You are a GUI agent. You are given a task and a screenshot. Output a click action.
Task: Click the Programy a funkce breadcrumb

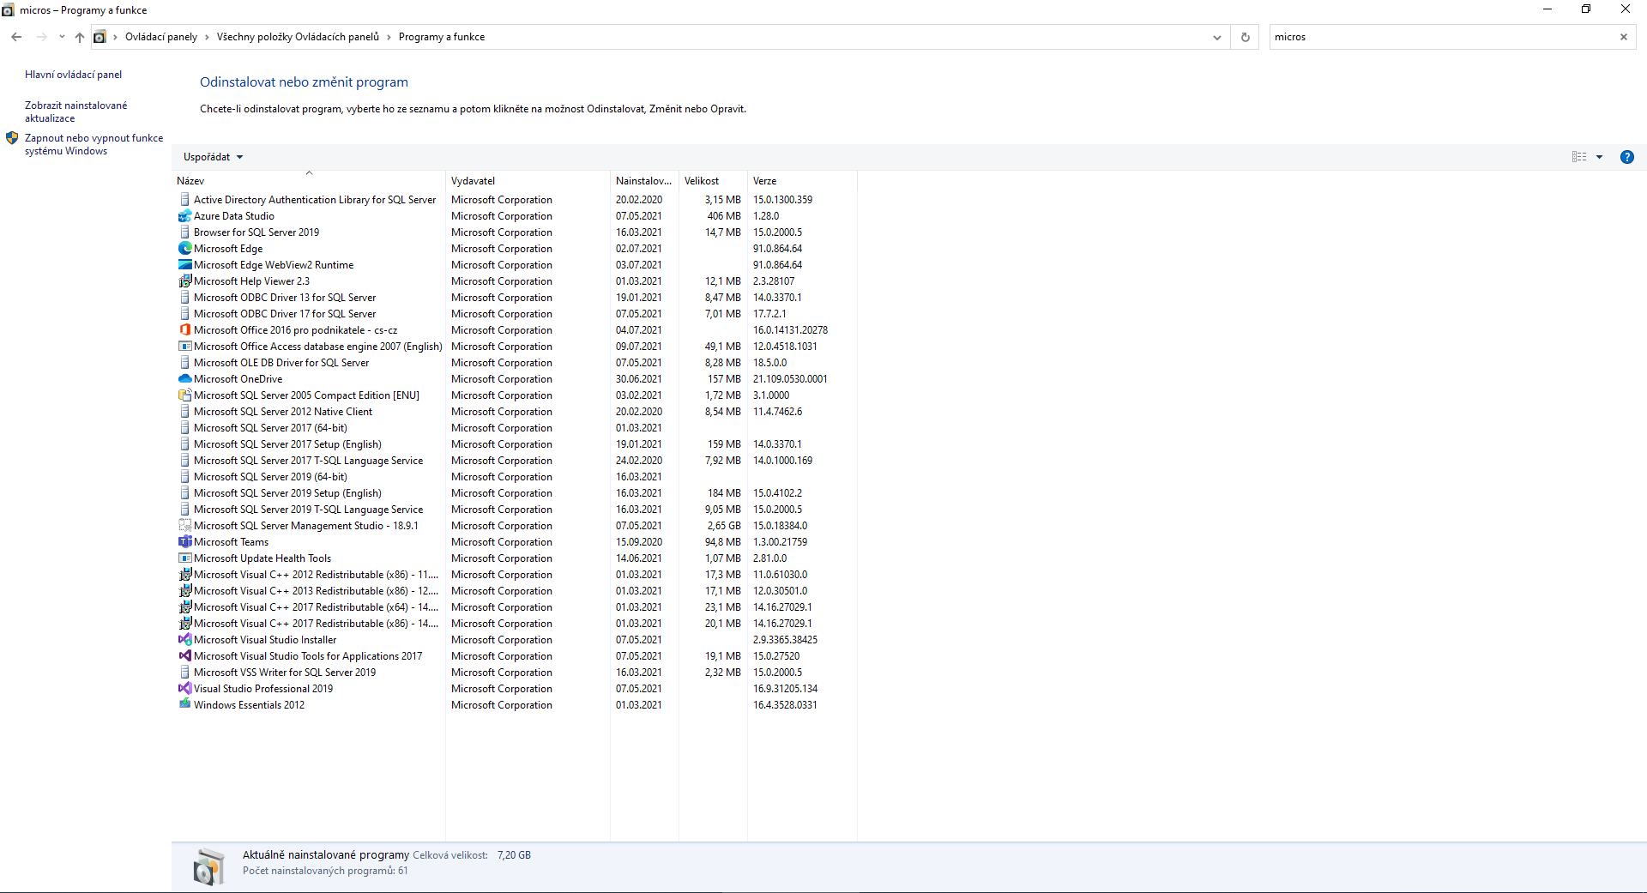442,37
